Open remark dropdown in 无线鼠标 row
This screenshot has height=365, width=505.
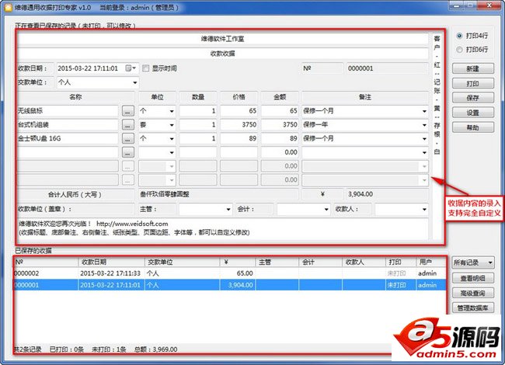(424, 111)
